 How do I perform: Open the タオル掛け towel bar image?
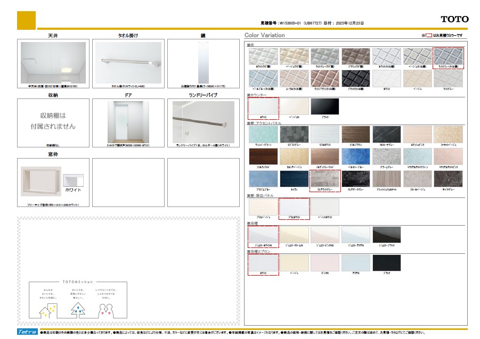click(x=128, y=62)
